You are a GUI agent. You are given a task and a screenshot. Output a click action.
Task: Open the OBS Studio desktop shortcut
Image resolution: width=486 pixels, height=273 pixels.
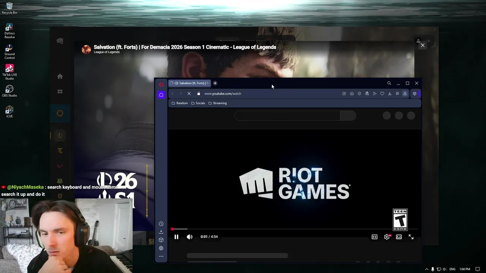point(9,91)
